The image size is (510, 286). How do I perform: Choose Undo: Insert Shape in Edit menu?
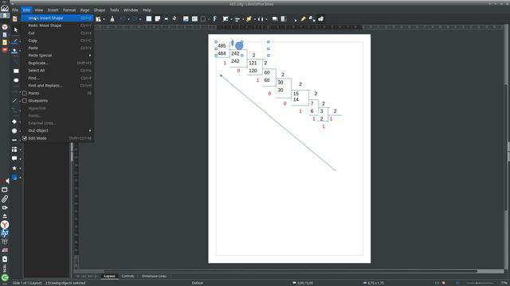[57, 18]
